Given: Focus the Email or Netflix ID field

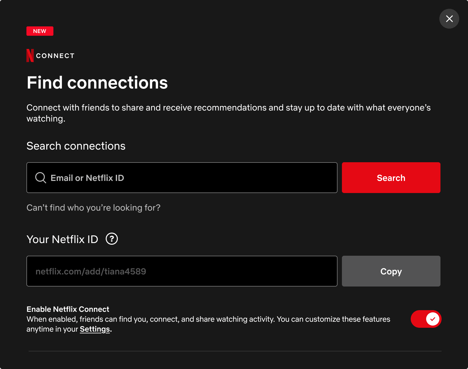Looking at the screenshot, I should 182,178.
